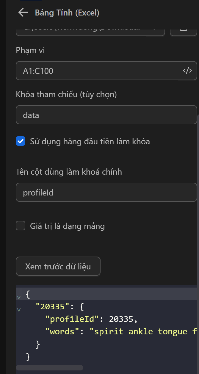Click the "Bảng Tính (Excel)" panel title

point(67,13)
